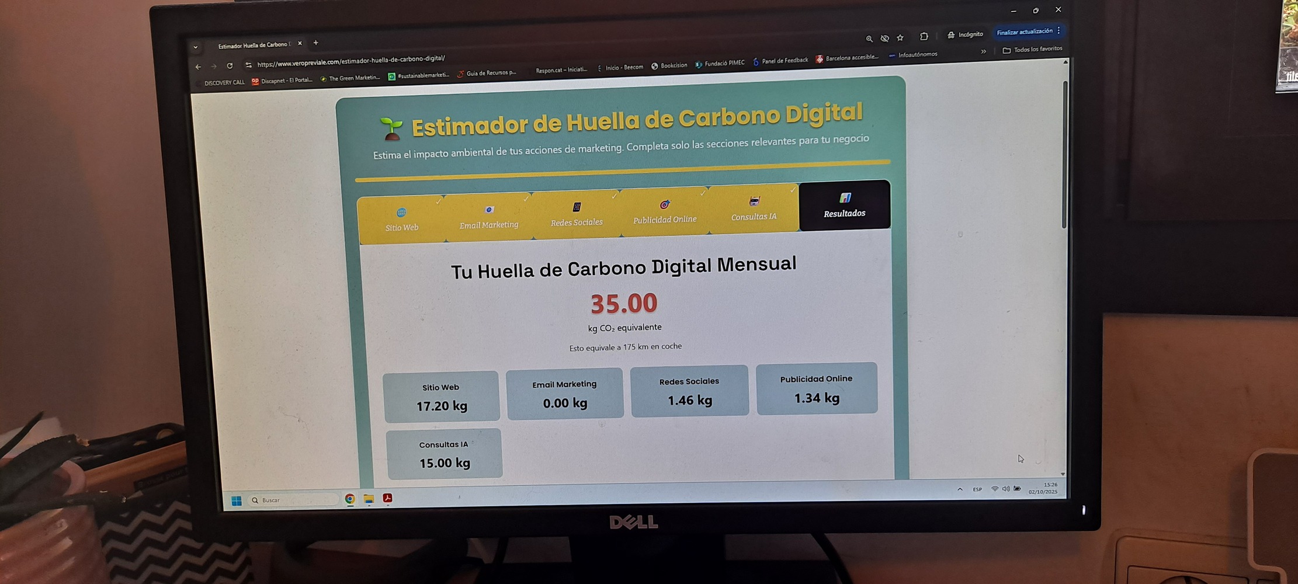Open Adobe Acrobat from the taskbar
This screenshot has height=584, width=1298.
click(387, 498)
